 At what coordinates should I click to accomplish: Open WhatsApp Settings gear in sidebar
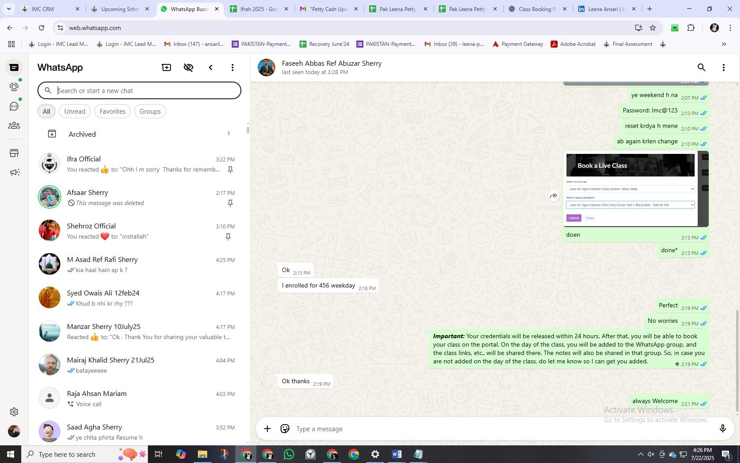14,411
